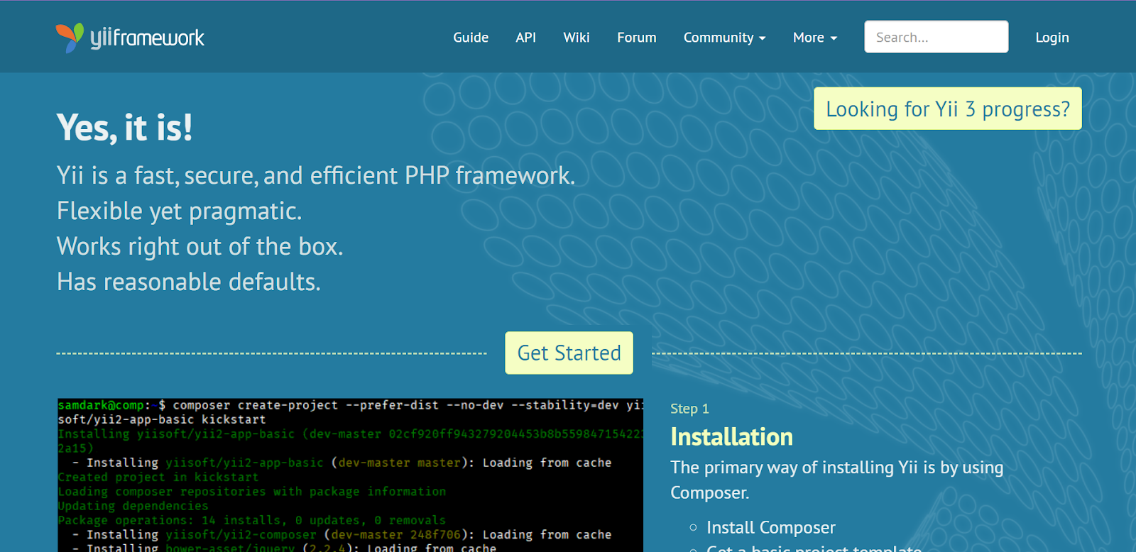Visit the Forum from navigation bar
This screenshot has width=1136, height=552.
point(636,38)
